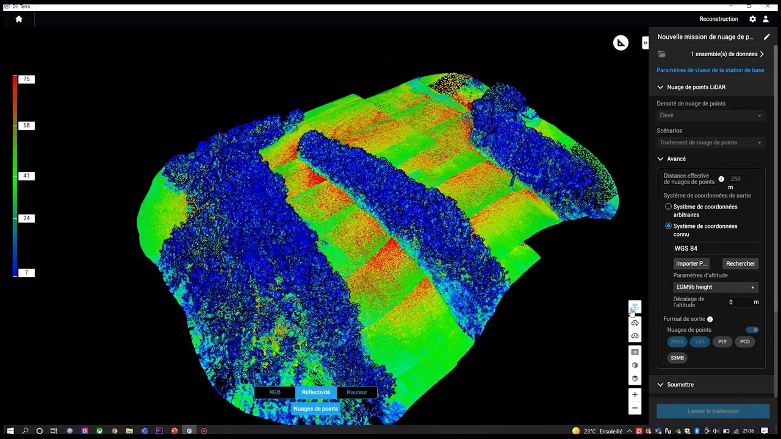Screen dimensions: 781x439
Task: Click the upper cloud icon in viewer toolbar
Action: (635, 323)
